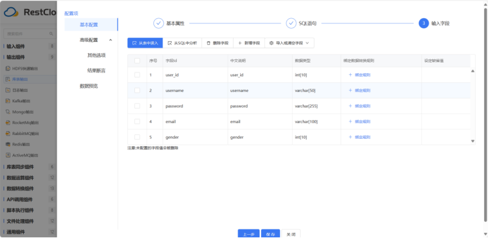Viewport: 488px width, 238px height.
Task: Select the HDFS快速输出 component icon
Action: click(x=8, y=68)
